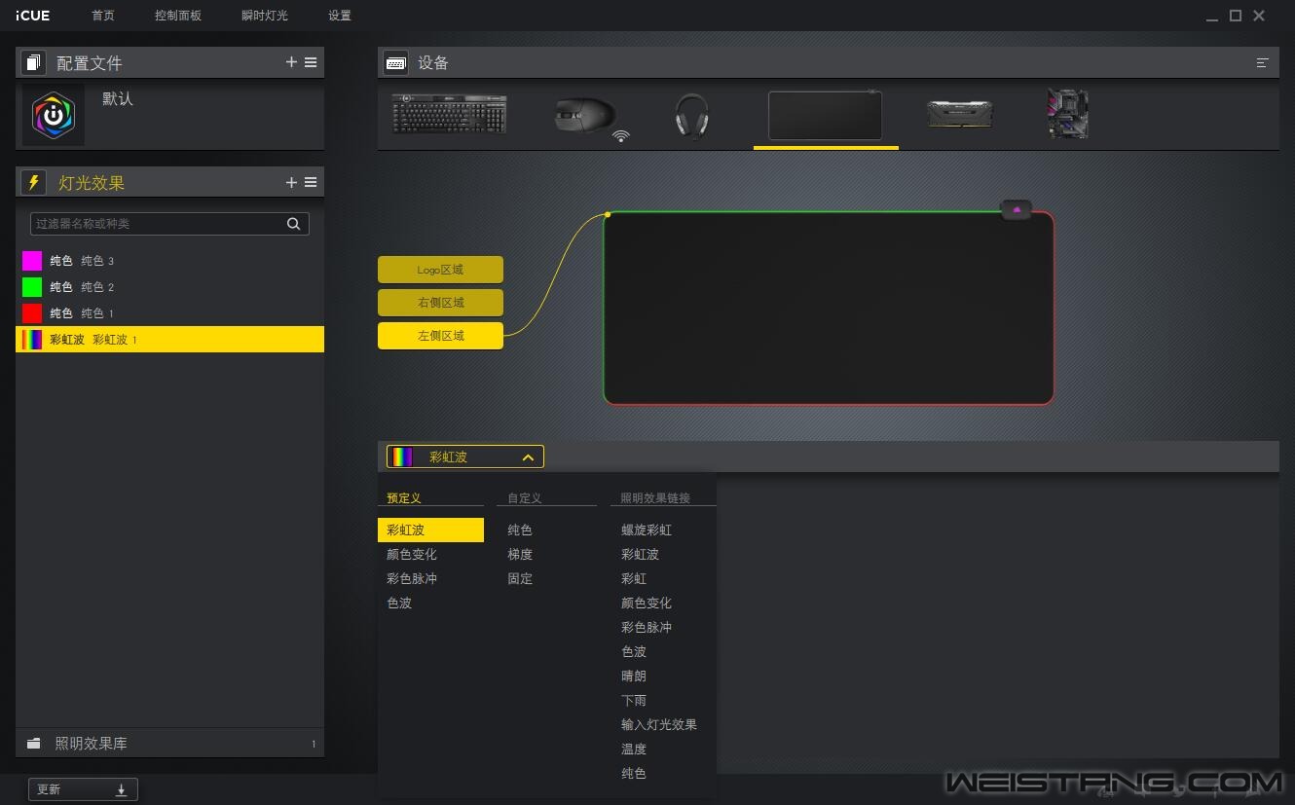Choose 输入灯光效果 lighting link effect
Screen dimensions: 1295x805
point(659,725)
